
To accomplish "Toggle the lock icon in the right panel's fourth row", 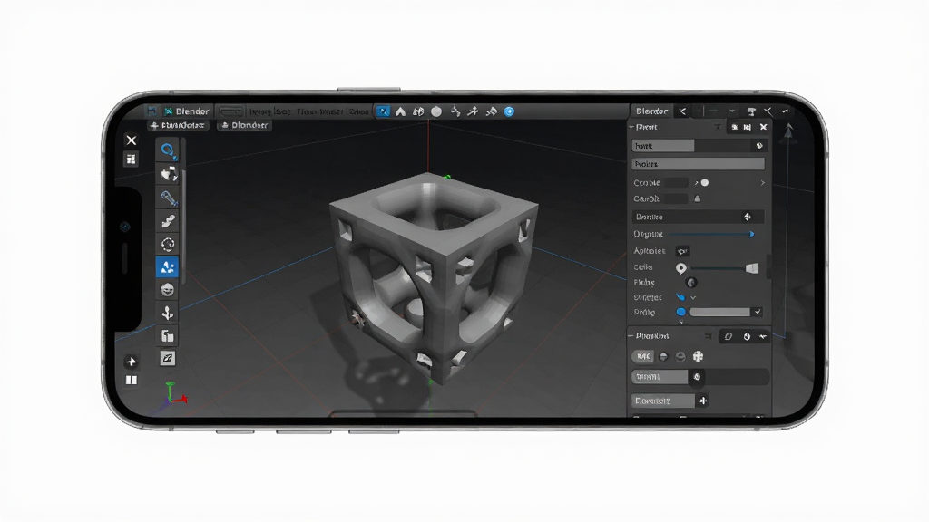I will tap(698, 198).
